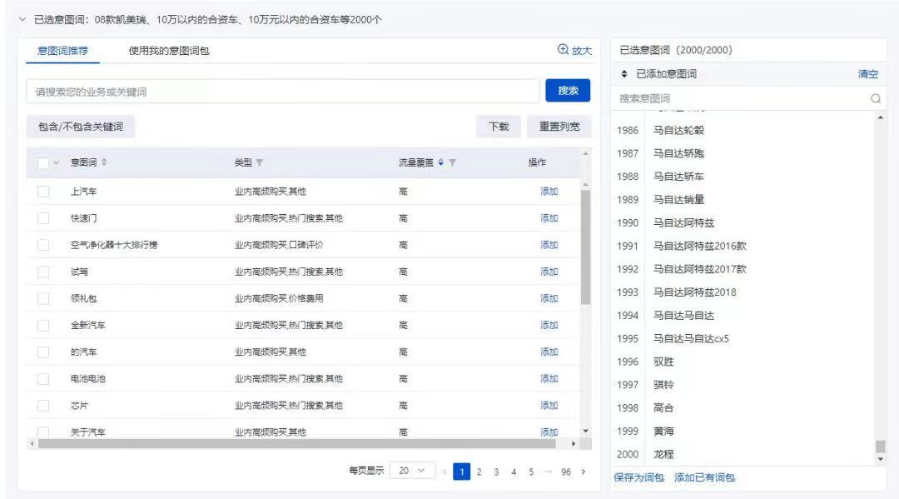
Task: Click 保存为词包 link
Action: [638, 477]
